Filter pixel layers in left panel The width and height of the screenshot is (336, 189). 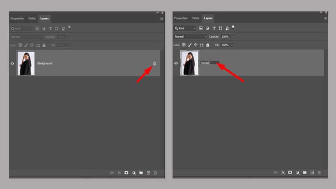point(37,28)
